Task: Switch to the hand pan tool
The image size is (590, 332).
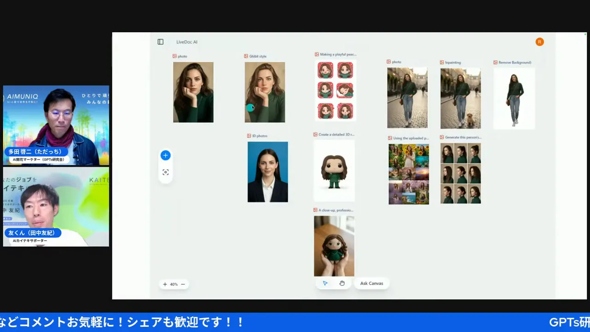Action: (x=342, y=283)
